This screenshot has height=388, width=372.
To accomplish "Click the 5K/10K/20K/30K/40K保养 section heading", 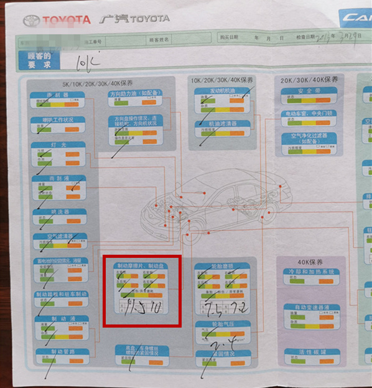I will click(x=98, y=83).
